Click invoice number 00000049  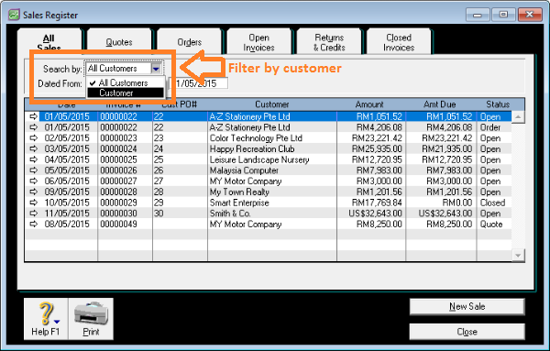pos(118,224)
